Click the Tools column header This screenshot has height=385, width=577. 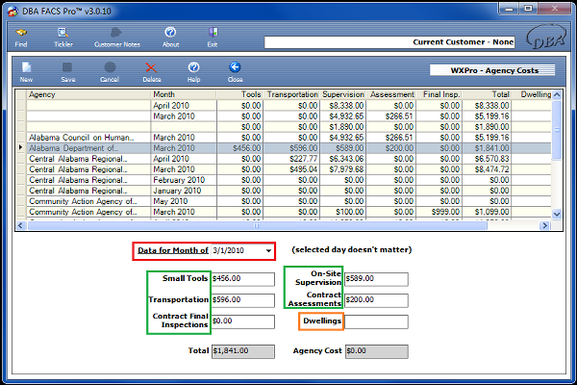point(239,94)
